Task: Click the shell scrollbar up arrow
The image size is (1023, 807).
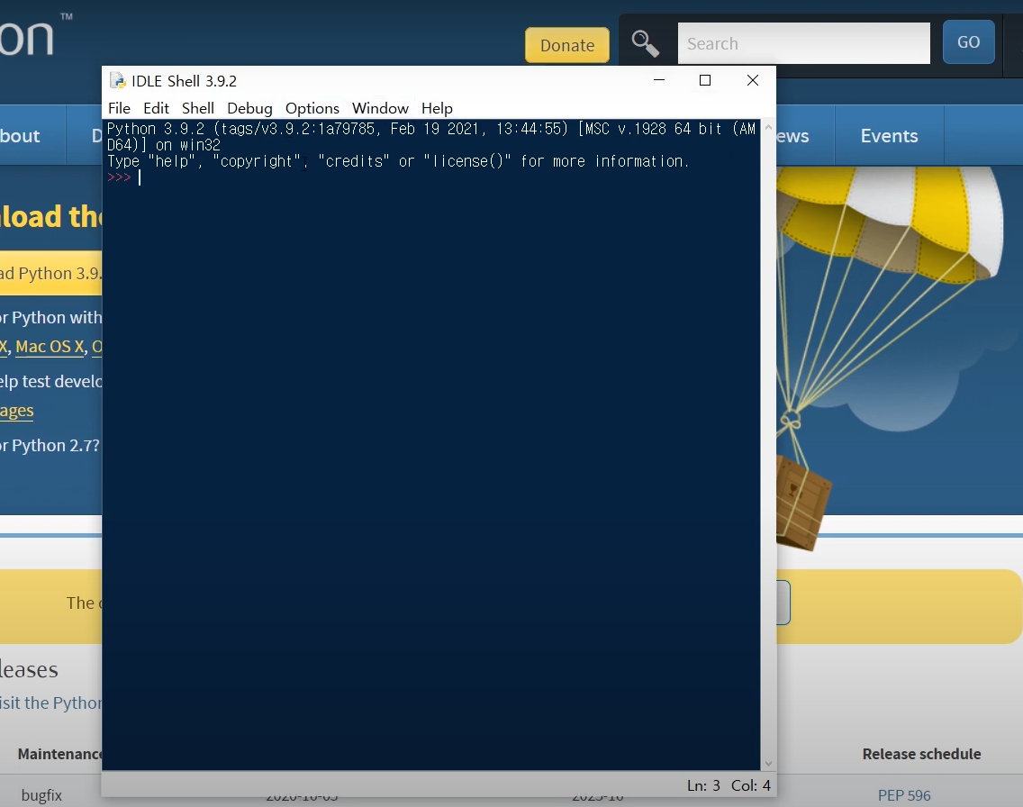Action: click(768, 127)
